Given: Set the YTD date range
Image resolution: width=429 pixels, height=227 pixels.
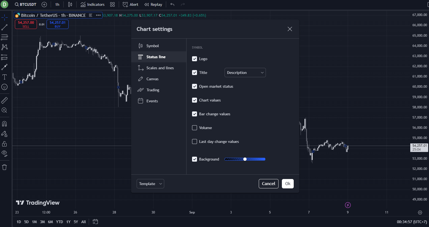Looking at the screenshot, I should point(60,222).
